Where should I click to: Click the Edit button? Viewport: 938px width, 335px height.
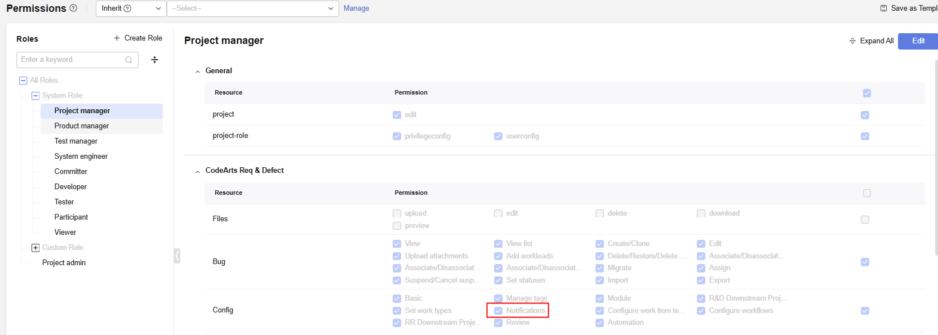pyautogui.click(x=918, y=41)
